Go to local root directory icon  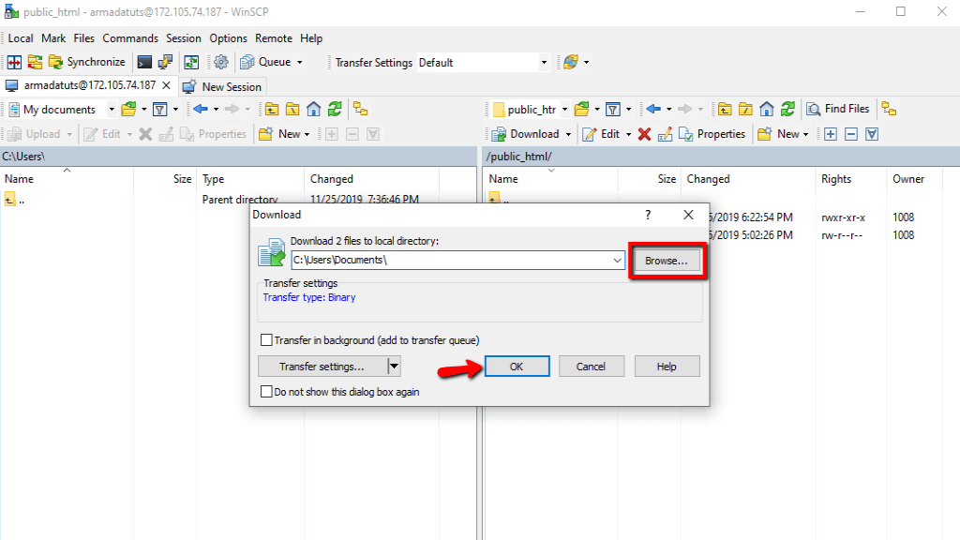[x=292, y=110]
